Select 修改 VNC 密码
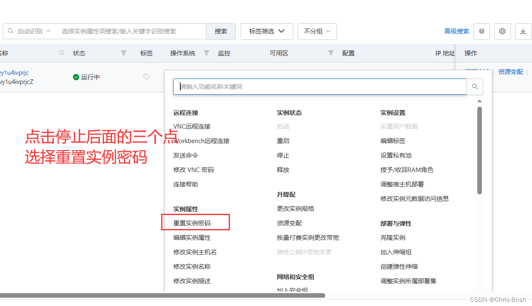Screen dimensions: 532x306 click(x=193, y=170)
